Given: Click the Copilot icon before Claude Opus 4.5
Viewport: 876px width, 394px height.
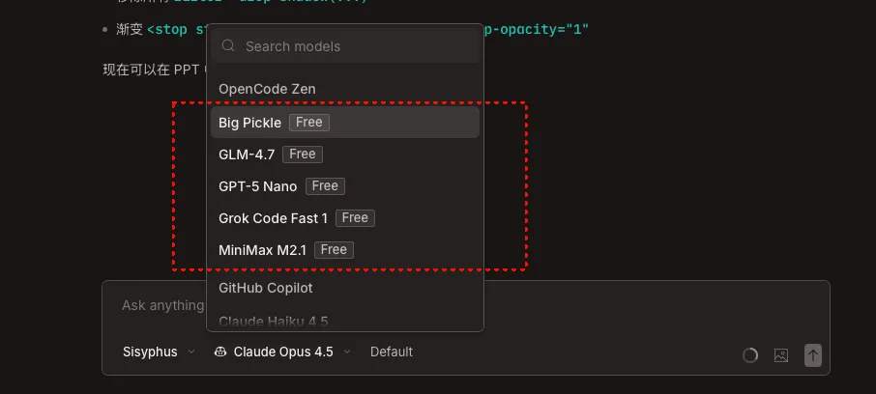Looking at the screenshot, I should 220,352.
